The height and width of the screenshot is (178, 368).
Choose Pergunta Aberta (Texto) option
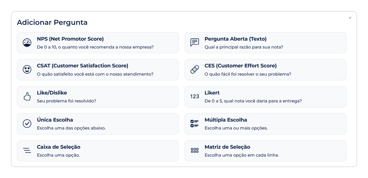point(235,39)
